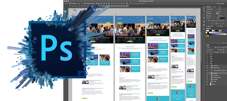The width and height of the screenshot is (227, 101).
Task: Click the align vertical centers icon
Action: [x=99, y=4]
